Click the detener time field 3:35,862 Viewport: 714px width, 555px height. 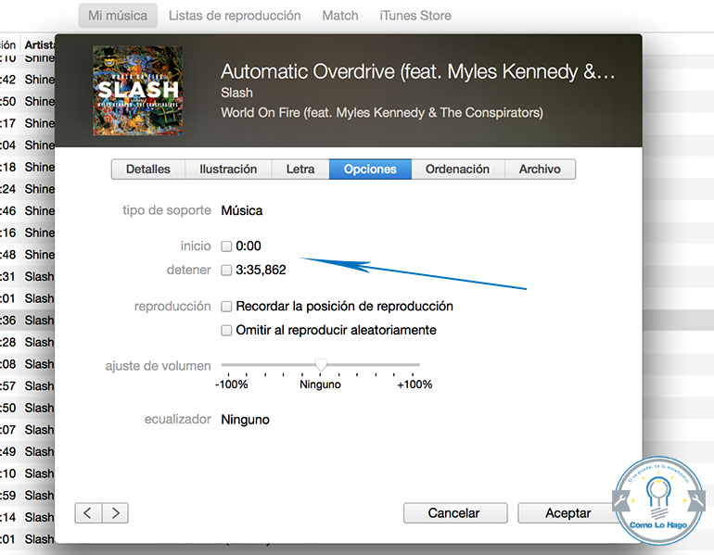[261, 271]
